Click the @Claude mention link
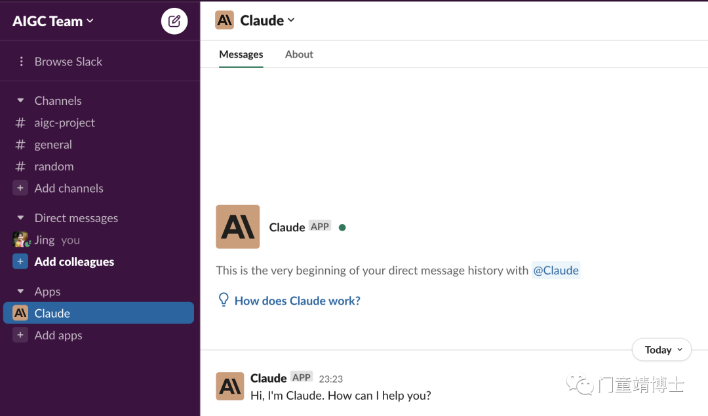 556,271
